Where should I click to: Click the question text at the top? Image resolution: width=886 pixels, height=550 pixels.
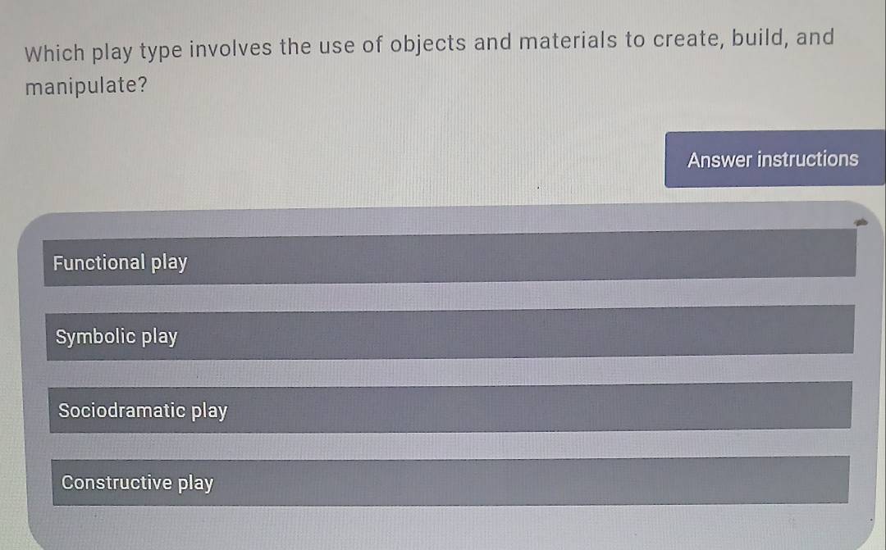427,49
